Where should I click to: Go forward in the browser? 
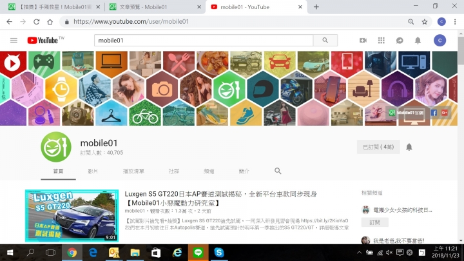23,22
